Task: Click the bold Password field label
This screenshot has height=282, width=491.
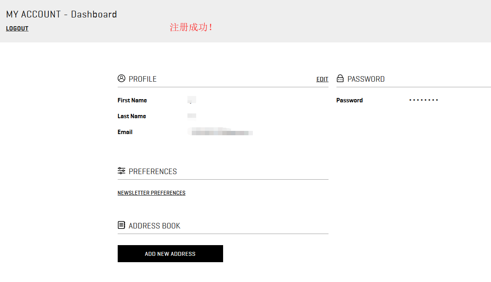Action: coord(349,100)
